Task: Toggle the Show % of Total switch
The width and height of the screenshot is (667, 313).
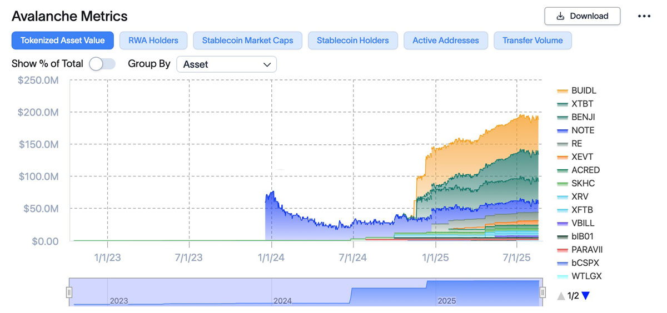Action: point(102,64)
